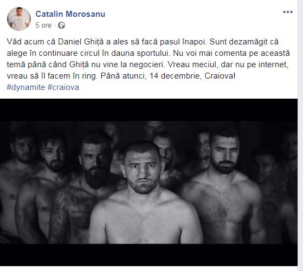Open the #dynamite hashtag
The width and height of the screenshot is (303, 271).
pyautogui.click(x=26, y=87)
